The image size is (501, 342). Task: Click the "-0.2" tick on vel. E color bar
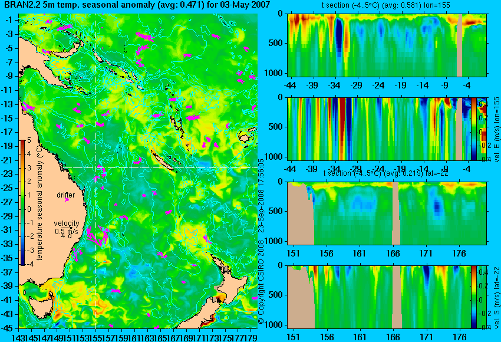coord(484,145)
